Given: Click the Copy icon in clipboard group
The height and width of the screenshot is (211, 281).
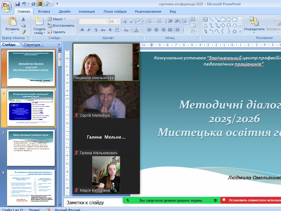Looking at the screenshot, I should 23,25.
